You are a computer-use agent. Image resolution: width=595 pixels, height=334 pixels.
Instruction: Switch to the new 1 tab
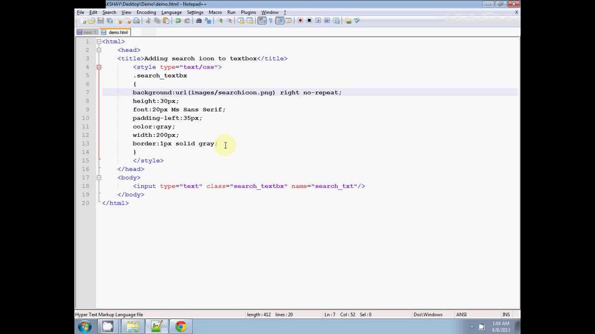point(87,32)
